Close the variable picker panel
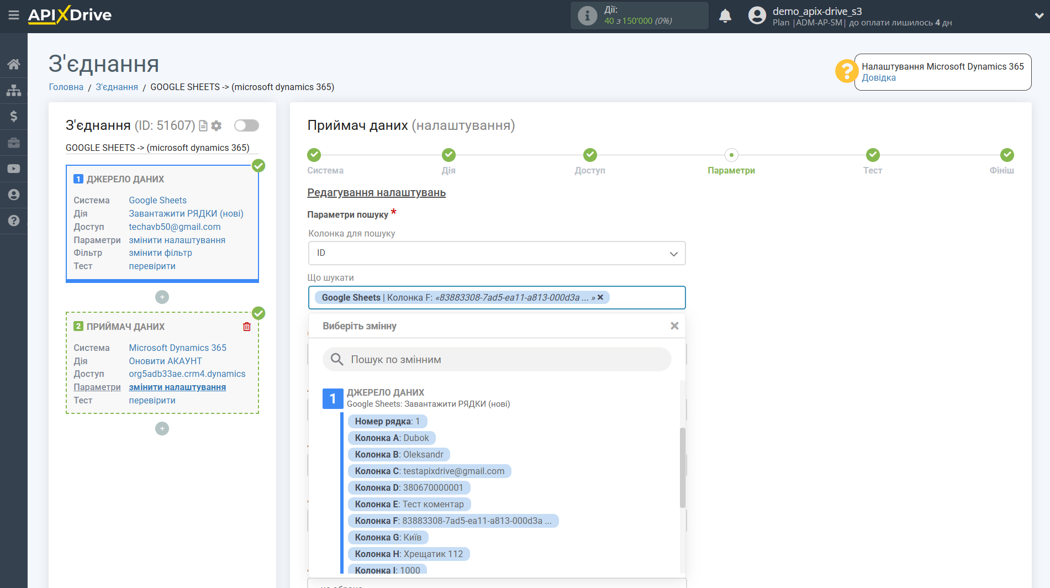 [x=674, y=326]
